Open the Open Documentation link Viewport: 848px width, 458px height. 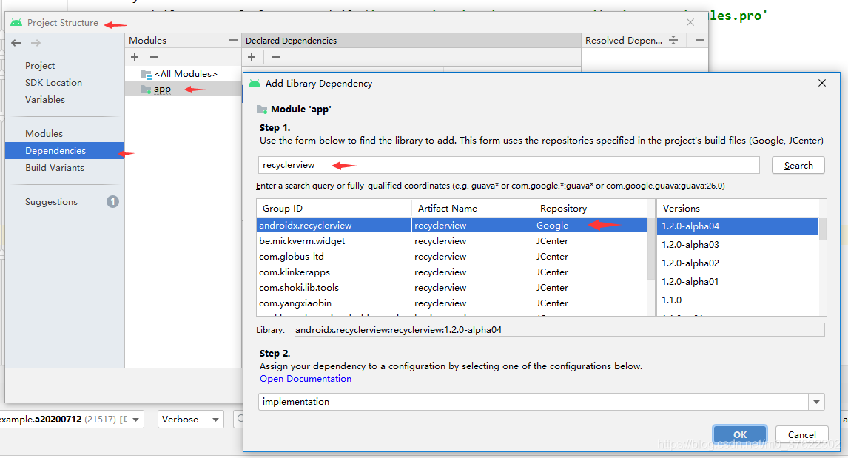pyautogui.click(x=306, y=378)
